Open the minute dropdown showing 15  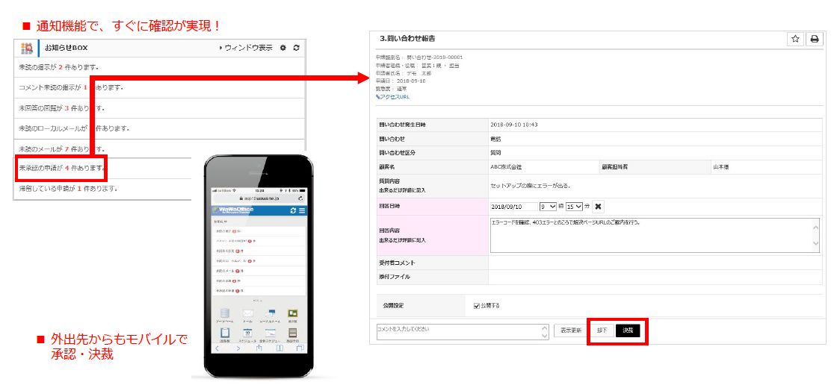(574, 207)
